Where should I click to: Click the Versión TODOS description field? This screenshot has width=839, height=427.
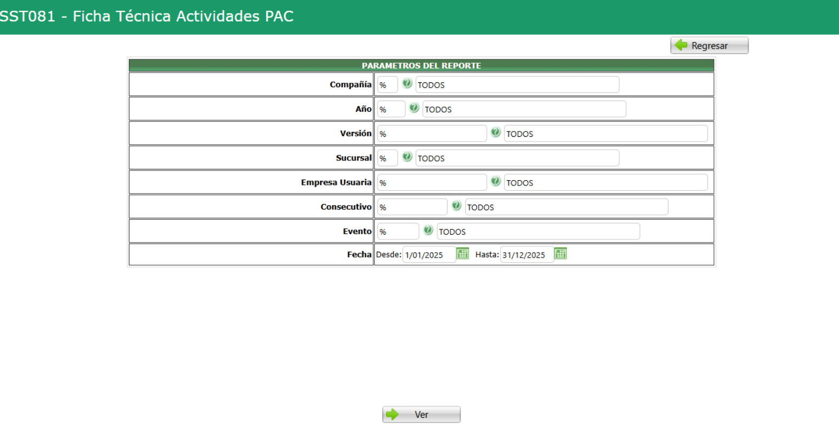click(606, 134)
